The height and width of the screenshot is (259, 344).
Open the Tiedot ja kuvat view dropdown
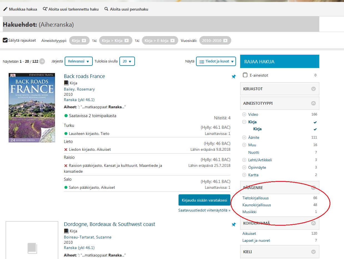216,61
